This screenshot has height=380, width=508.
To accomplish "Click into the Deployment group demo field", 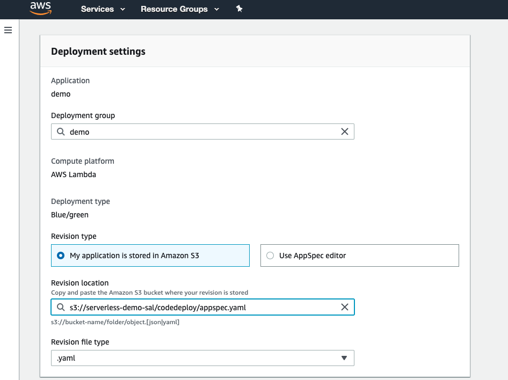I will coord(202,131).
